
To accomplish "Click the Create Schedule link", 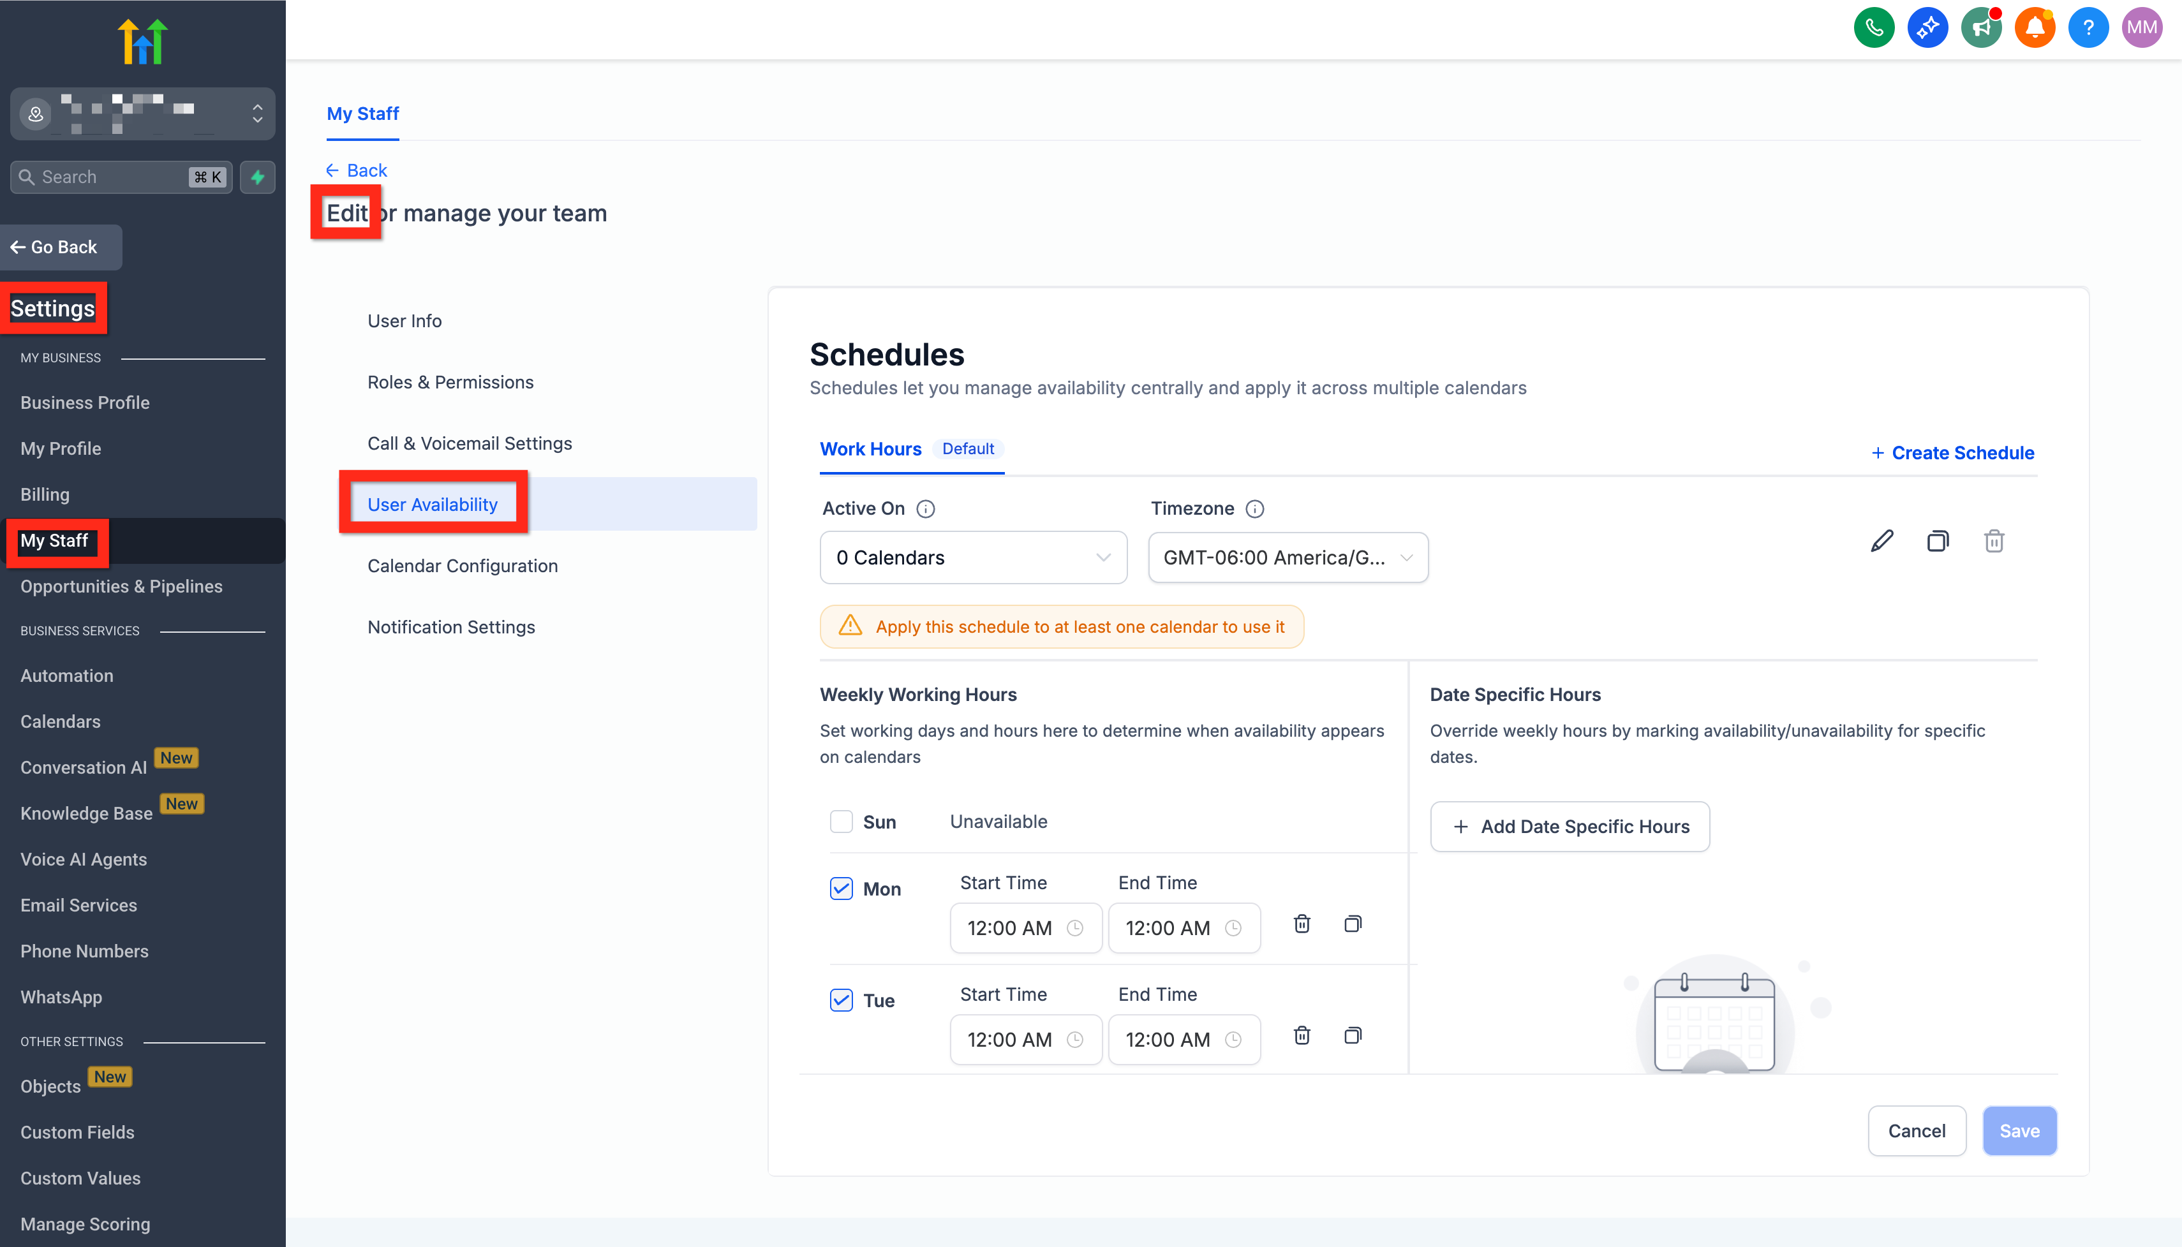I will pyautogui.click(x=1952, y=452).
